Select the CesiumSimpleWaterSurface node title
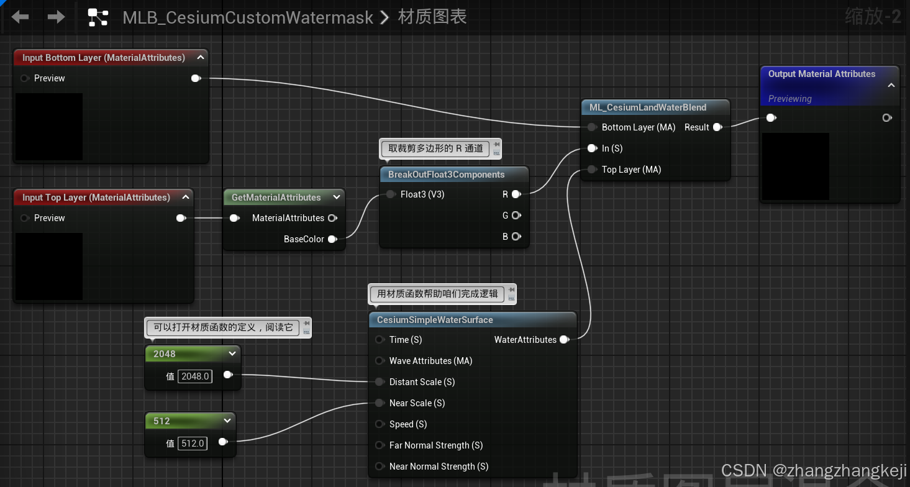Image resolution: width=910 pixels, height=487 pixels. pos(435,320)
